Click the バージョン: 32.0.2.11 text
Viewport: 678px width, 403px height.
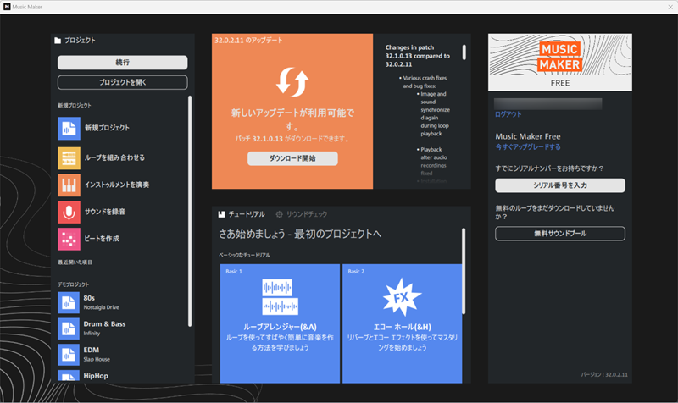604,375
